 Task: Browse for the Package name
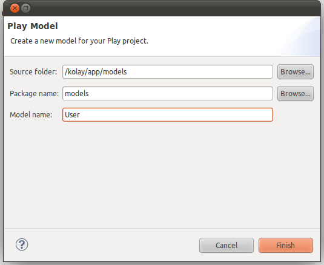click(296, 94)
